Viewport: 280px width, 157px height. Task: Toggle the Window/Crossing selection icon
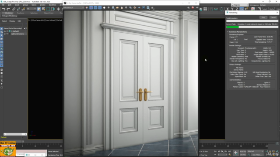pos(53,9)
